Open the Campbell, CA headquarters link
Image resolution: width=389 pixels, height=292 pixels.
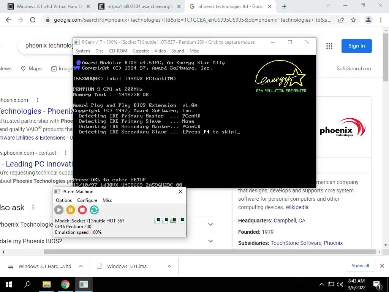click(289, 221)
